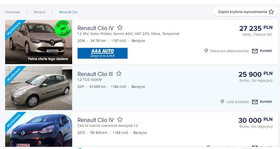The image size is (280, 149).
Task: Open the Renault breadcrumb
Action: [39, 12]
